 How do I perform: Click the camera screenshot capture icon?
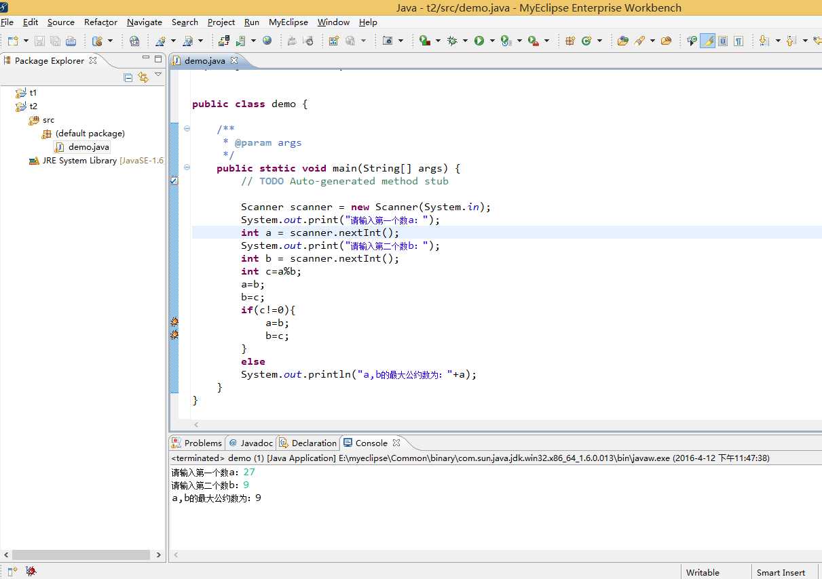(388, 41)
